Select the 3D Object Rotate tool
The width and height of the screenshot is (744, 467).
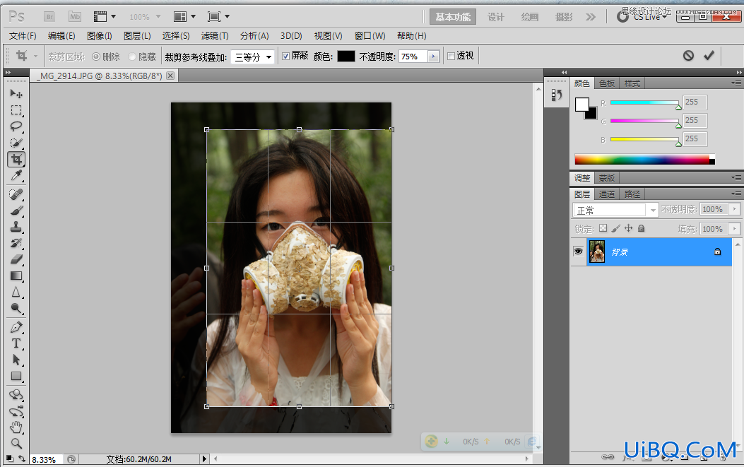[x=16, y=395]
